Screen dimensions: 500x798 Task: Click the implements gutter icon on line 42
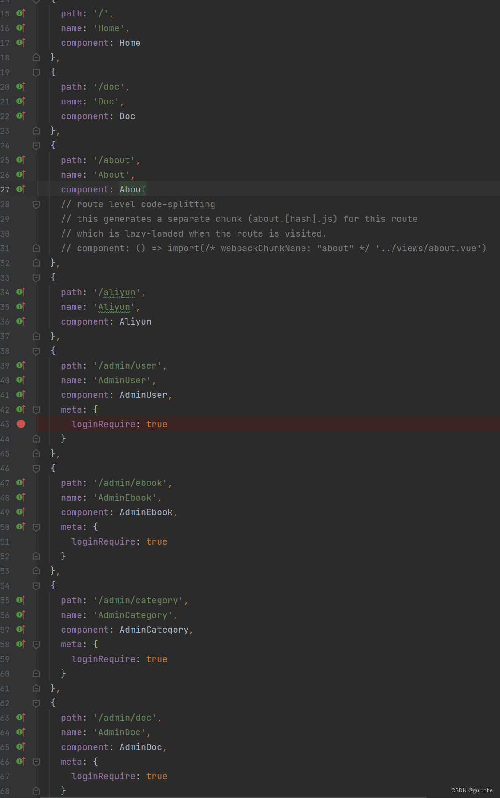pos(21,409)
